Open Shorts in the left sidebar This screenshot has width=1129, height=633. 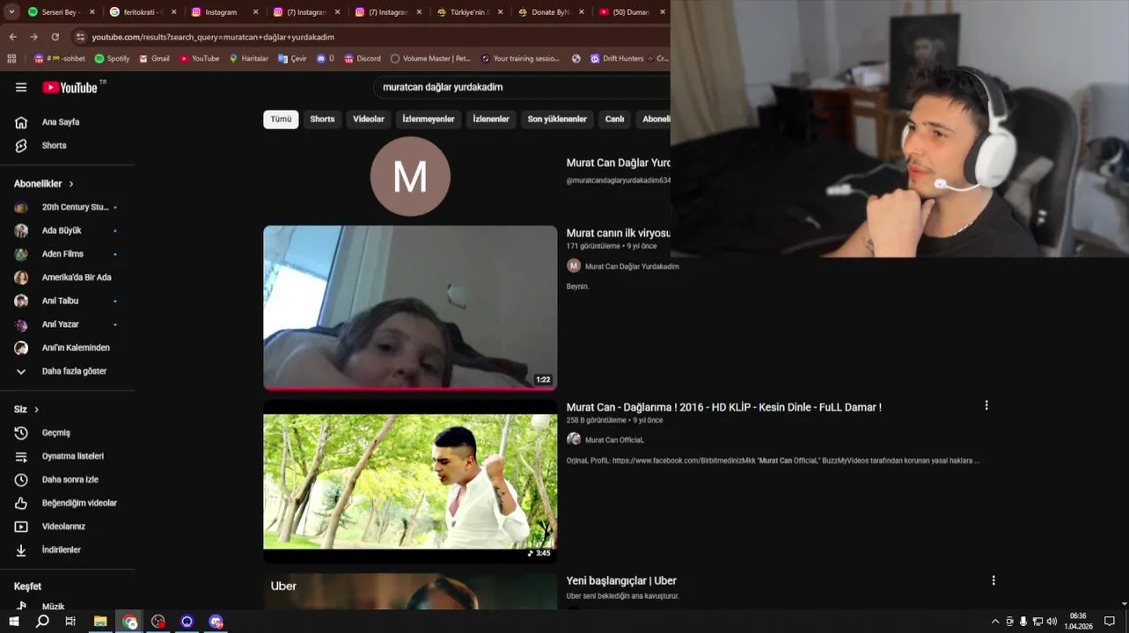[x=54, y=145]
